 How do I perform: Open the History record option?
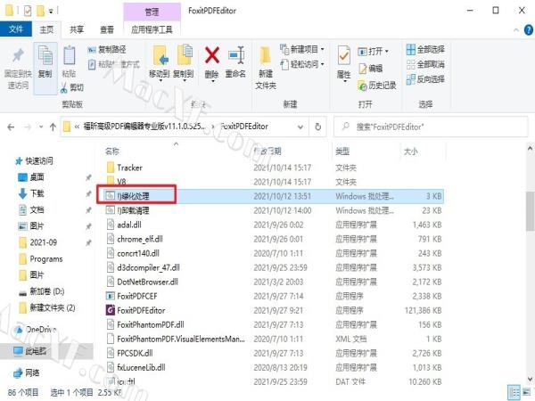point(376,85)
